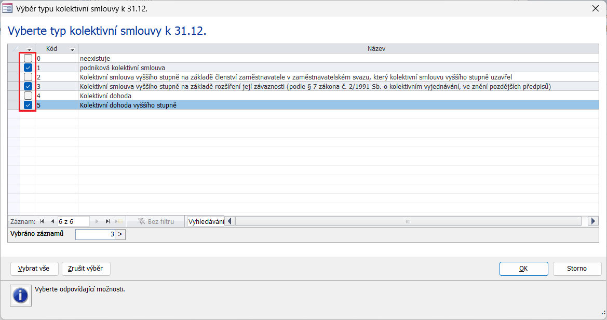This screenshot has width=607, height=320.
Task: Click the left arrow of horizontal scrollbar
Action: tap(230, 221)
